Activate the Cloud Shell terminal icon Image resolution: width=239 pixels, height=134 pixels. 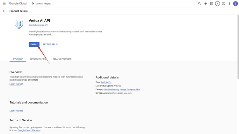212,3
